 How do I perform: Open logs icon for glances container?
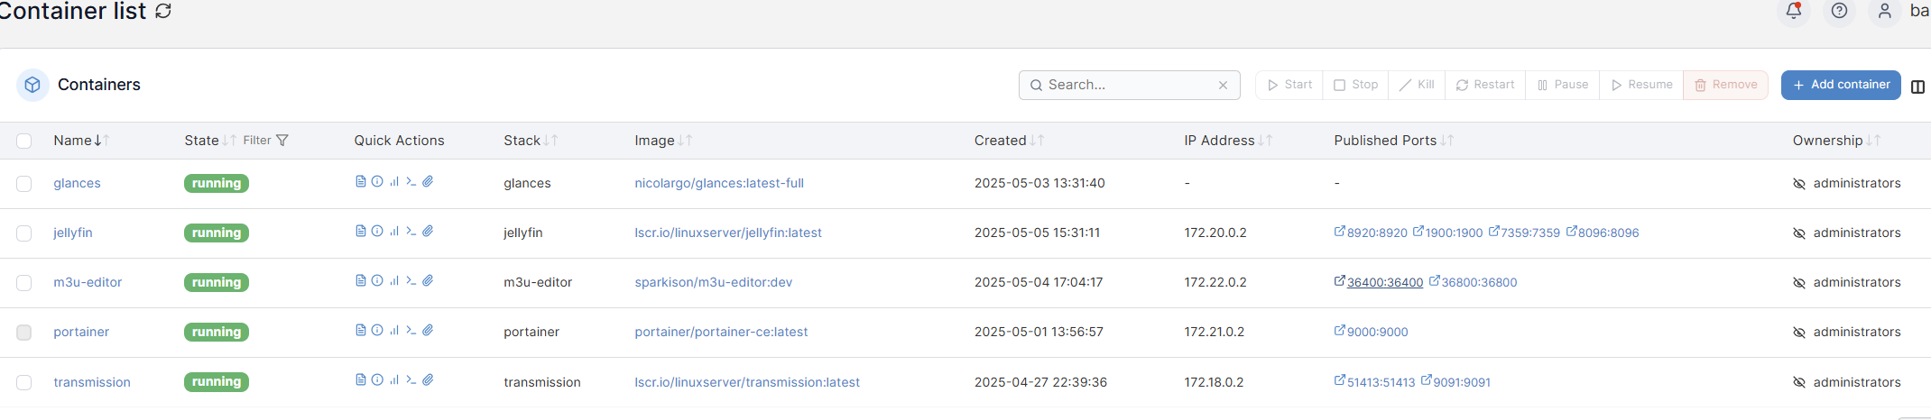361,181
